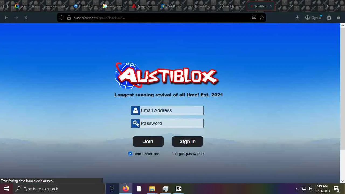This screenshot has width=345, height=194.
Task: Show hidden system tray icons
Action: click(297, 189)
